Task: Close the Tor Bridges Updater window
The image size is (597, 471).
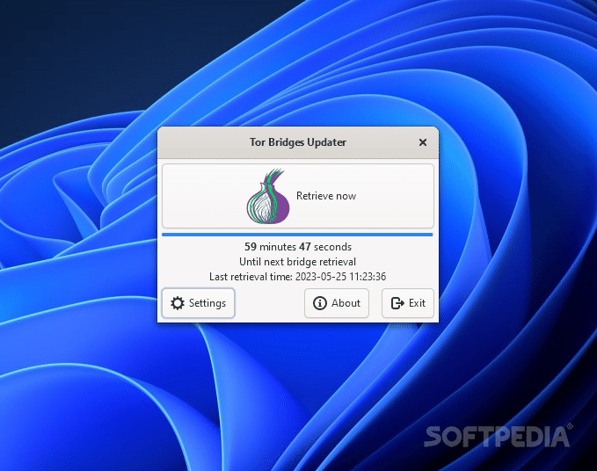Action: 423,142
